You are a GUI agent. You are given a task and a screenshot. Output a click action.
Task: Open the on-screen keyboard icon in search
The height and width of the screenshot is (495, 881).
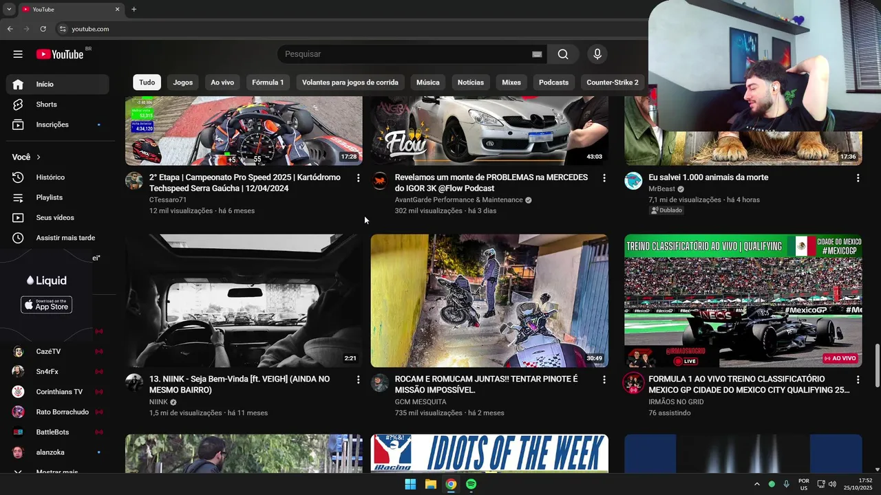[537, 54]
